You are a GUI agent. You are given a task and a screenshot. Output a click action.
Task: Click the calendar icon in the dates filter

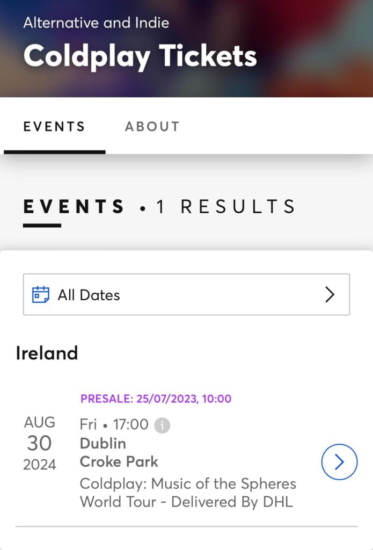point(41,294)
